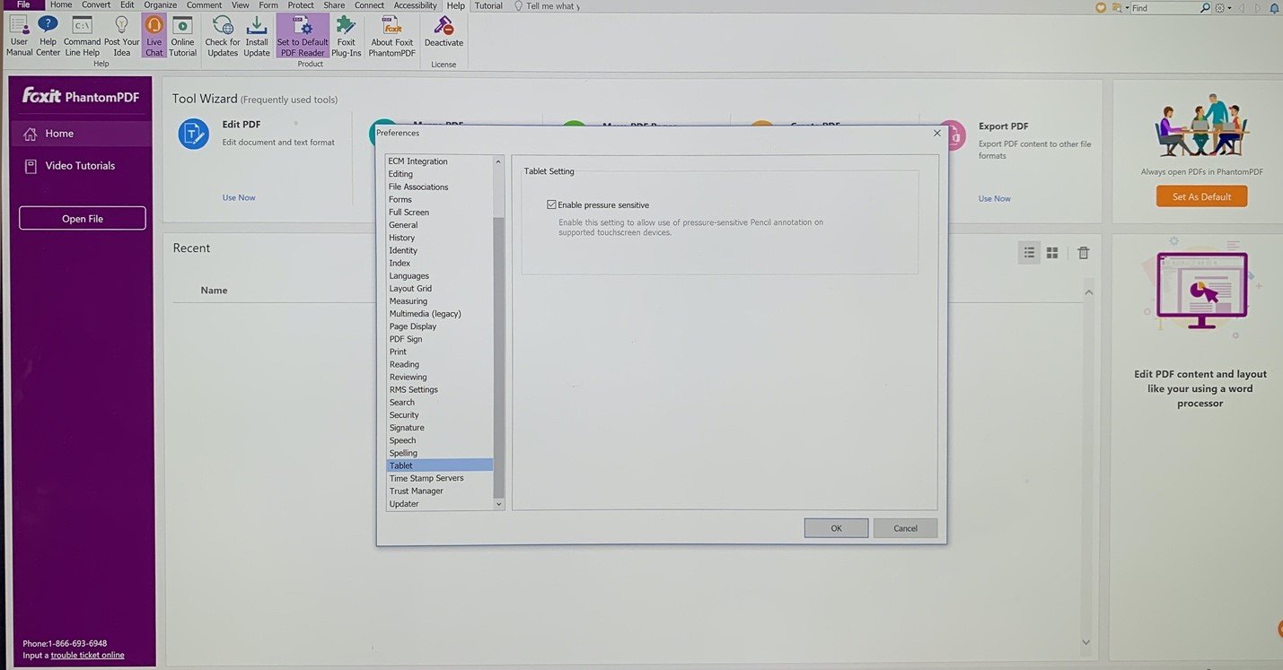Select Security in Preferences list
The height and width of the screenshot is (670, 1283).
[404, 415]
